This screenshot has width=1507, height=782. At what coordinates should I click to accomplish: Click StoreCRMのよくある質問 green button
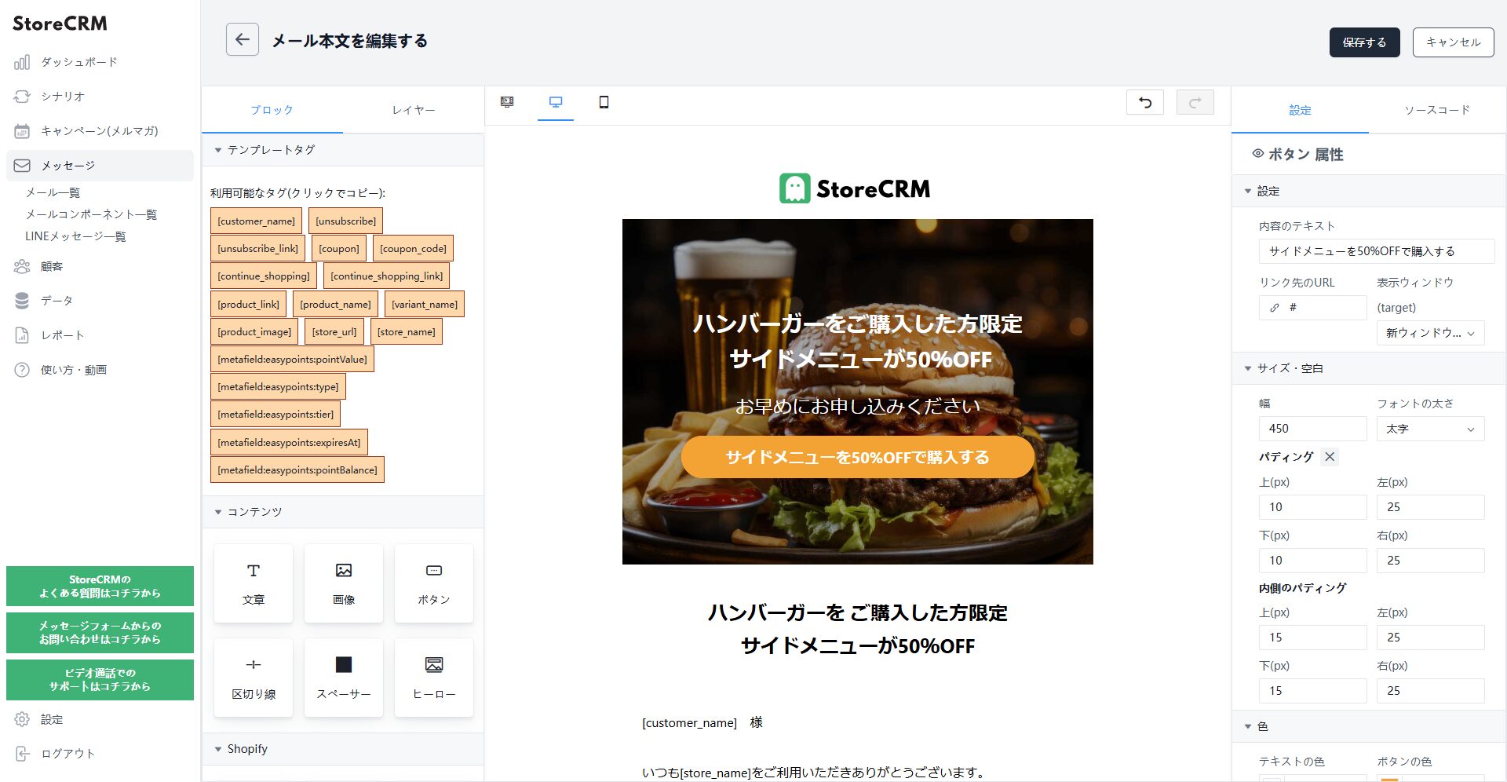click(x=100, y=586)
